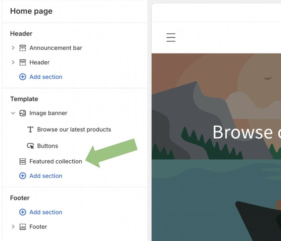Select the Featured collection section icon
The width and height of the screenshot is (281, 241).
pos(22,161)
